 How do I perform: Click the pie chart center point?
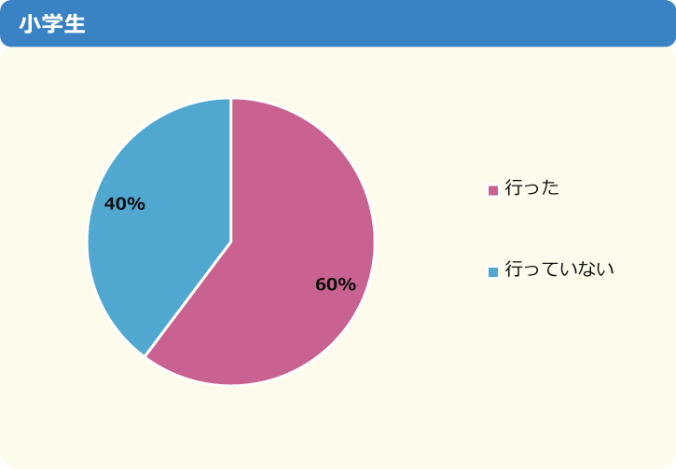pyautogui.click(x=231, y=241)
